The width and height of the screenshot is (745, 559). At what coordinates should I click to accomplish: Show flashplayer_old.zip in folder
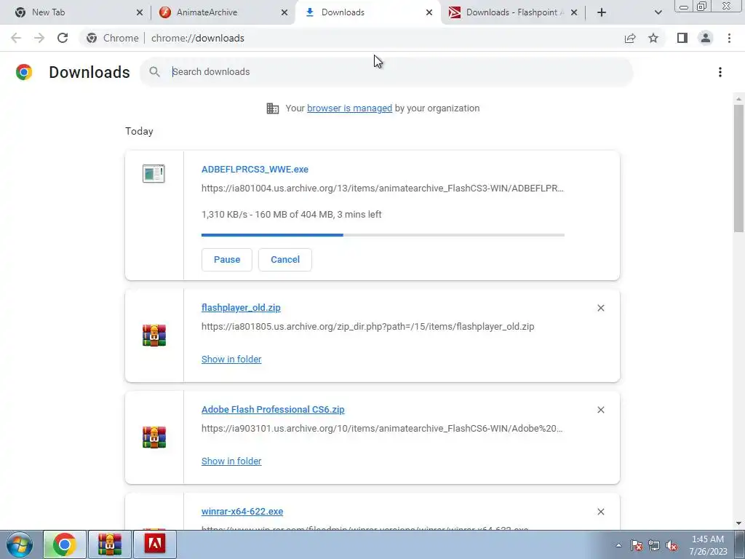pos(231,360)
